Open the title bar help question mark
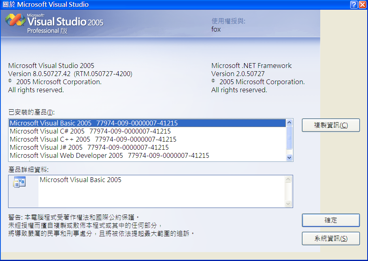Screen dimensions: 368x261 (354, 4)
